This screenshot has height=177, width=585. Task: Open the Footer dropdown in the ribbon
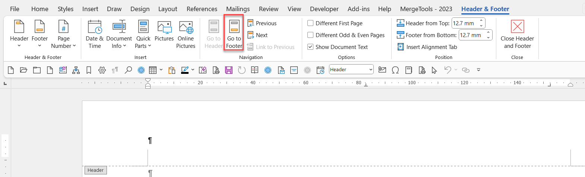(39, 35)
